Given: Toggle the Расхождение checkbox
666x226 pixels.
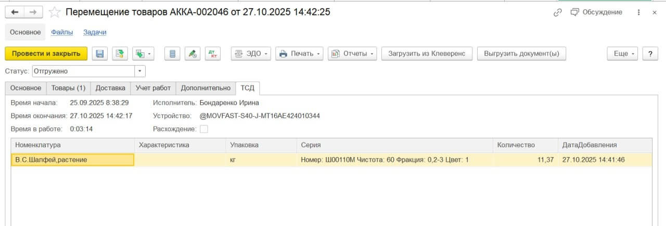Looking at the screenshot, I should coord(204,129).
